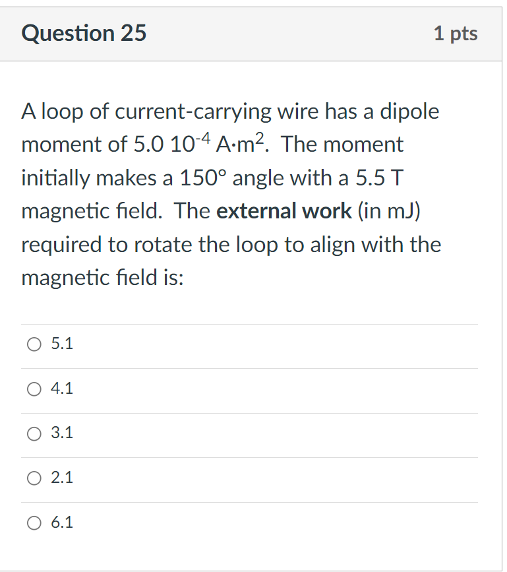
Task: Select the radio button for answer 4.1
Action: click(x=34, y=389)
